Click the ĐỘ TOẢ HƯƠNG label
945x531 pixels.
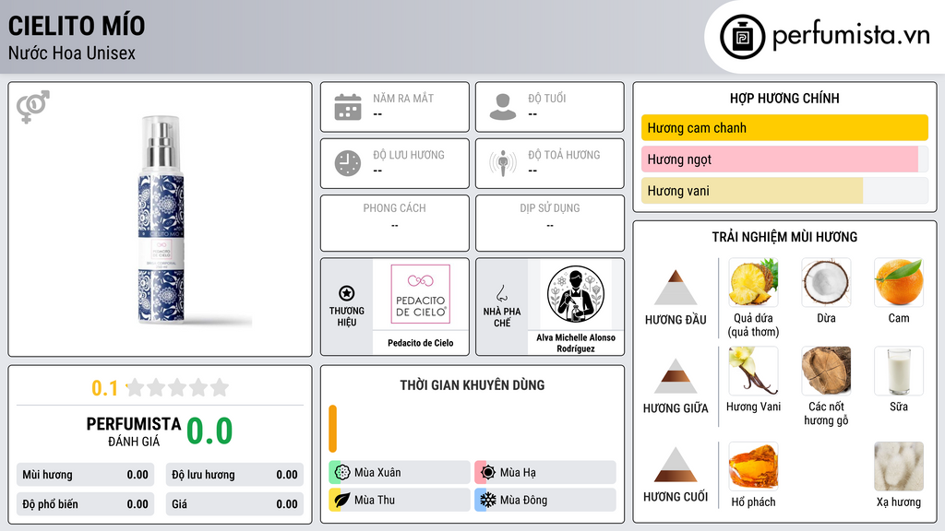point(564,155)
